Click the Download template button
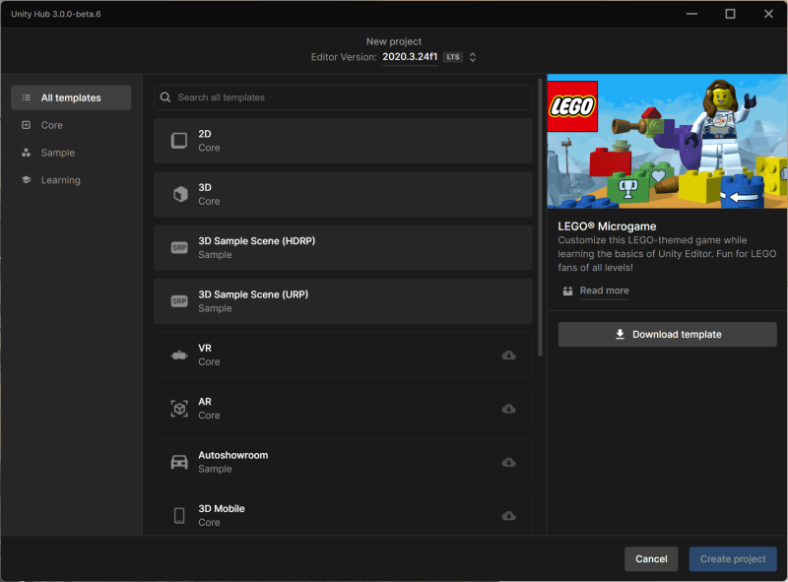The image size is (788, 582). [668, 334]
